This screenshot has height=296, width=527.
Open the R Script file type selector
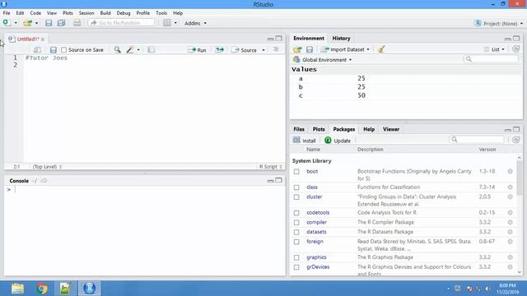[271, 166]
